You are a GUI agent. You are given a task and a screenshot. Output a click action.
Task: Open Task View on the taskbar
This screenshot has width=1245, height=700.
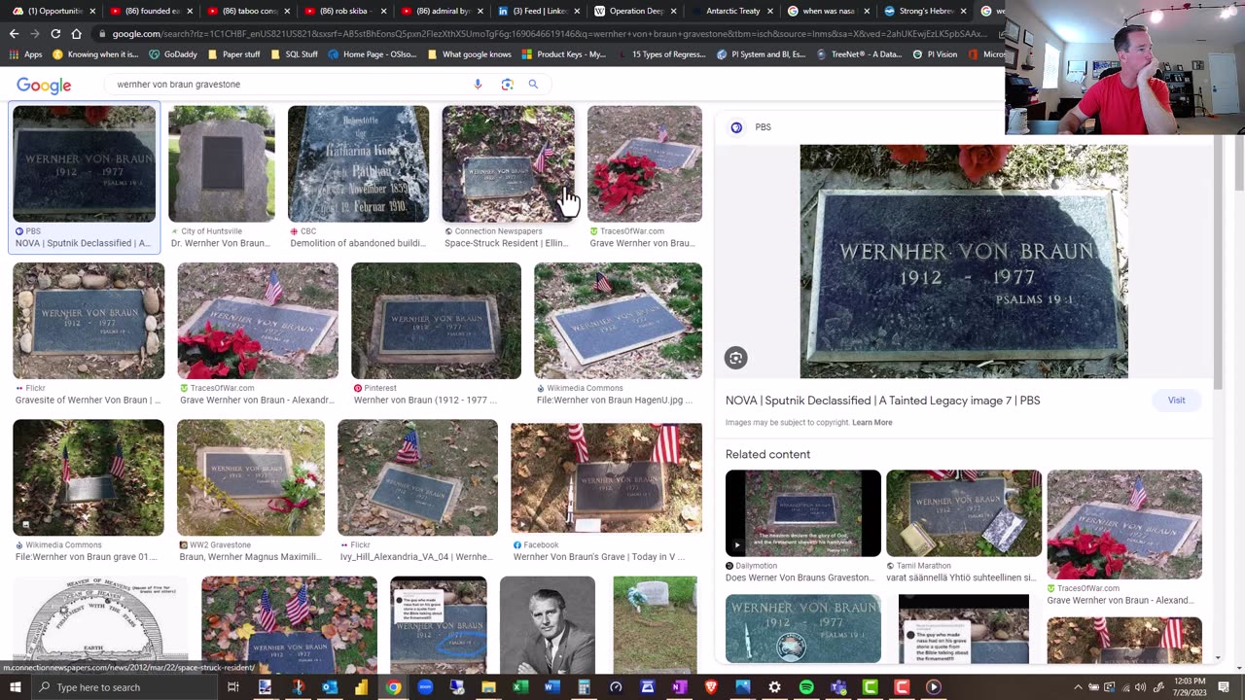coord(233,687)
